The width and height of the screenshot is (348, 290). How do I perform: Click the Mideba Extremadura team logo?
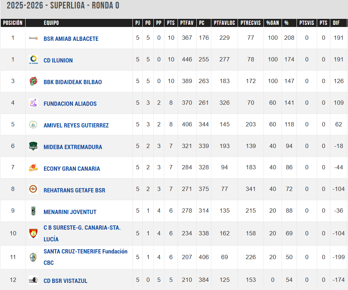click(33, 146)
